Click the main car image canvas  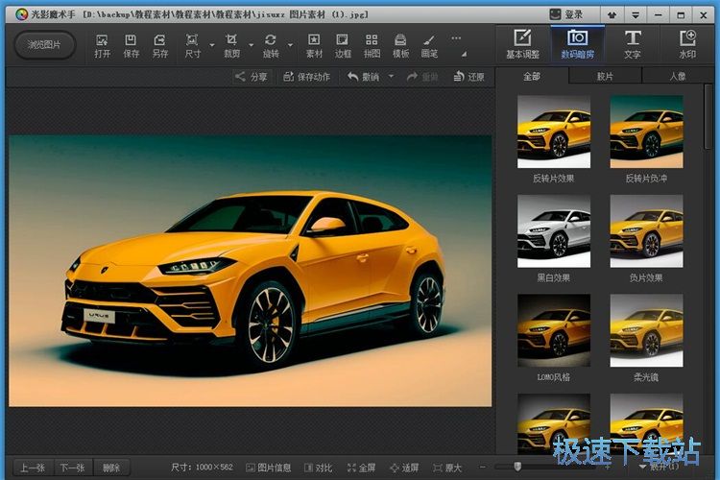[251, 271]
